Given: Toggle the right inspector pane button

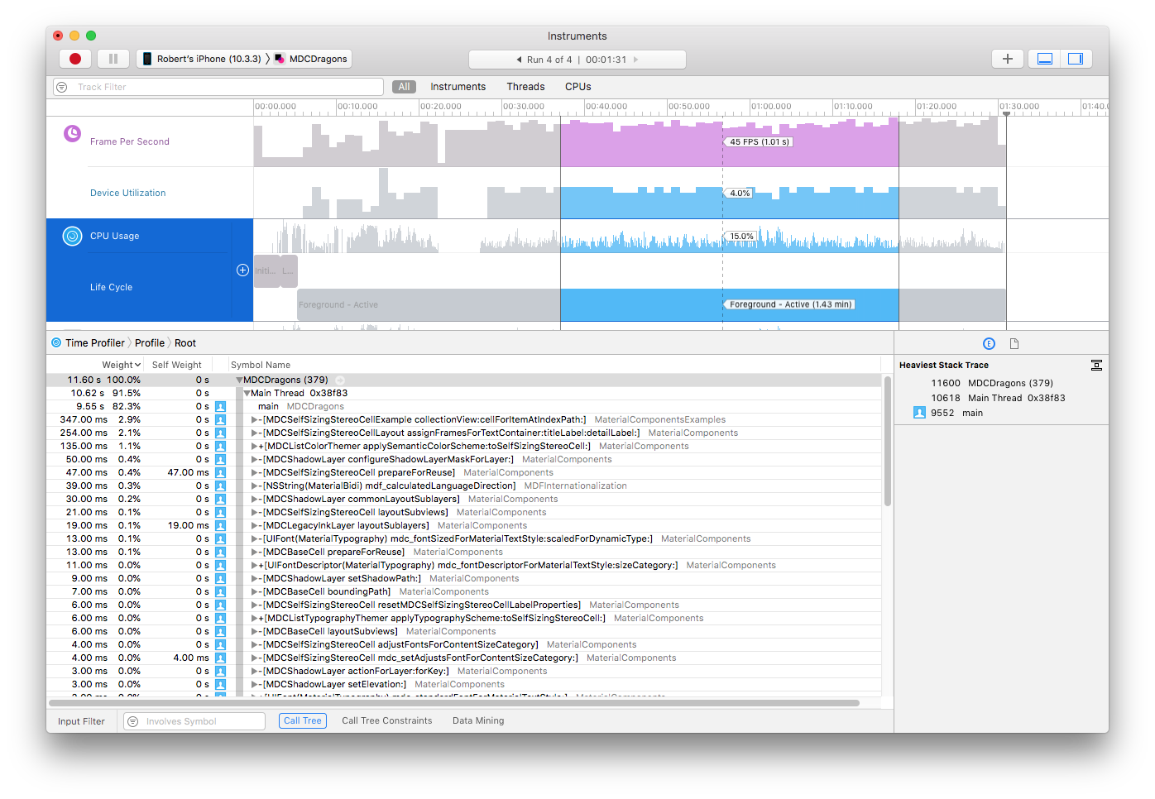Looking at the screenshot, I should pos(1076,59).
